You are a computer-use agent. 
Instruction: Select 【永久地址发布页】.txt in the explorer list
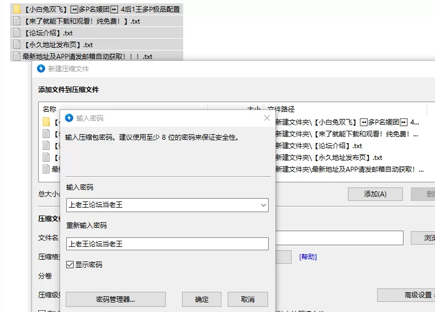[x=97, y=44]
